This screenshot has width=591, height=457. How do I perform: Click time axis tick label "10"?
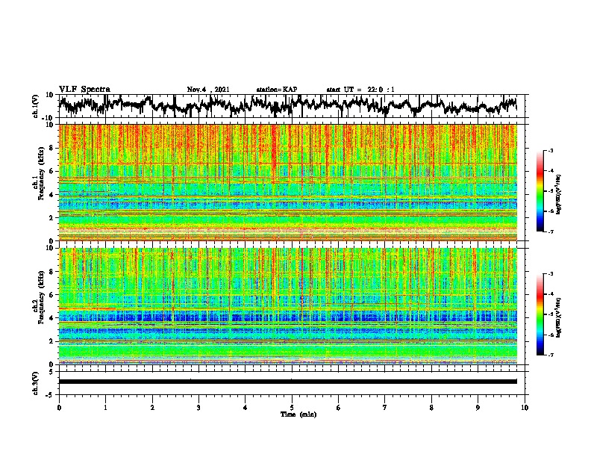(525, 408)
